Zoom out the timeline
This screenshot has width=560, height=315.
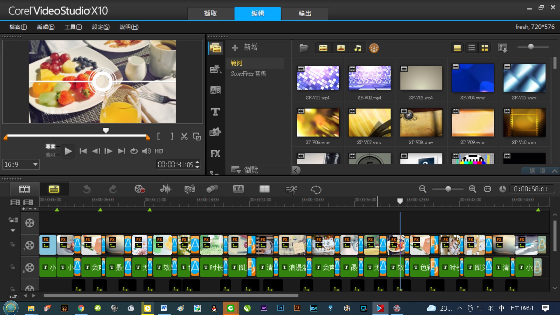[423, 189]
